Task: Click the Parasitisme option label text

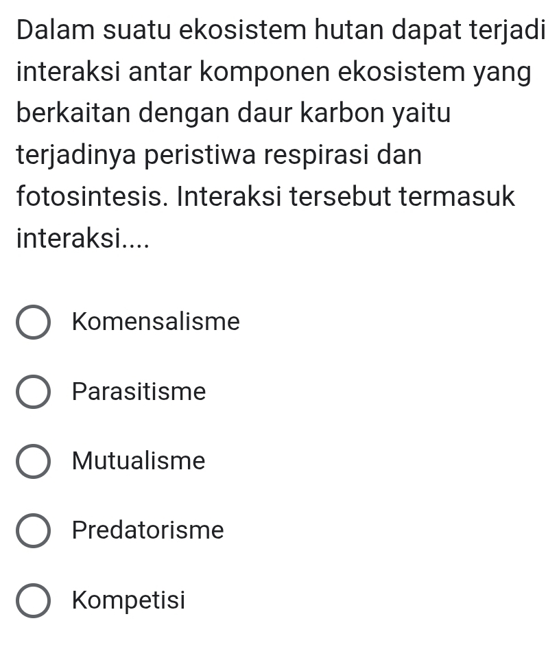Action: click(139, 392)
